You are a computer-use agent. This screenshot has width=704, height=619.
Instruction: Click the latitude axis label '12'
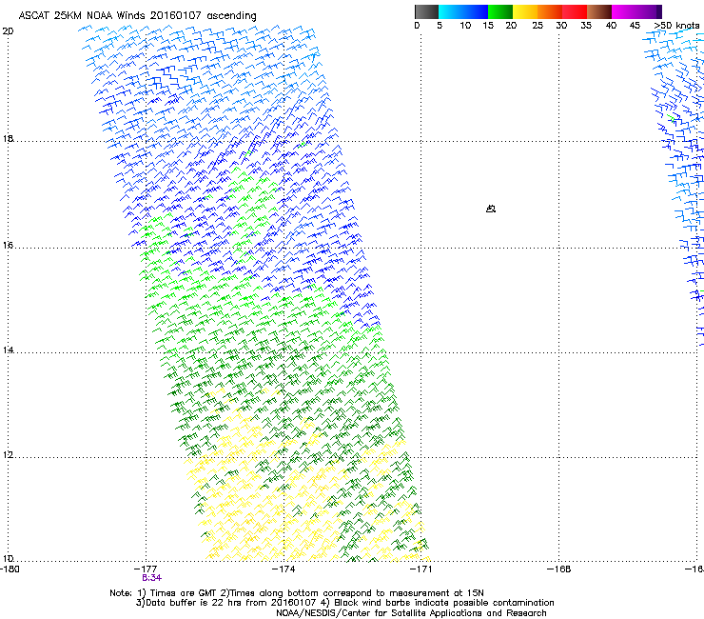pos(8,455)
